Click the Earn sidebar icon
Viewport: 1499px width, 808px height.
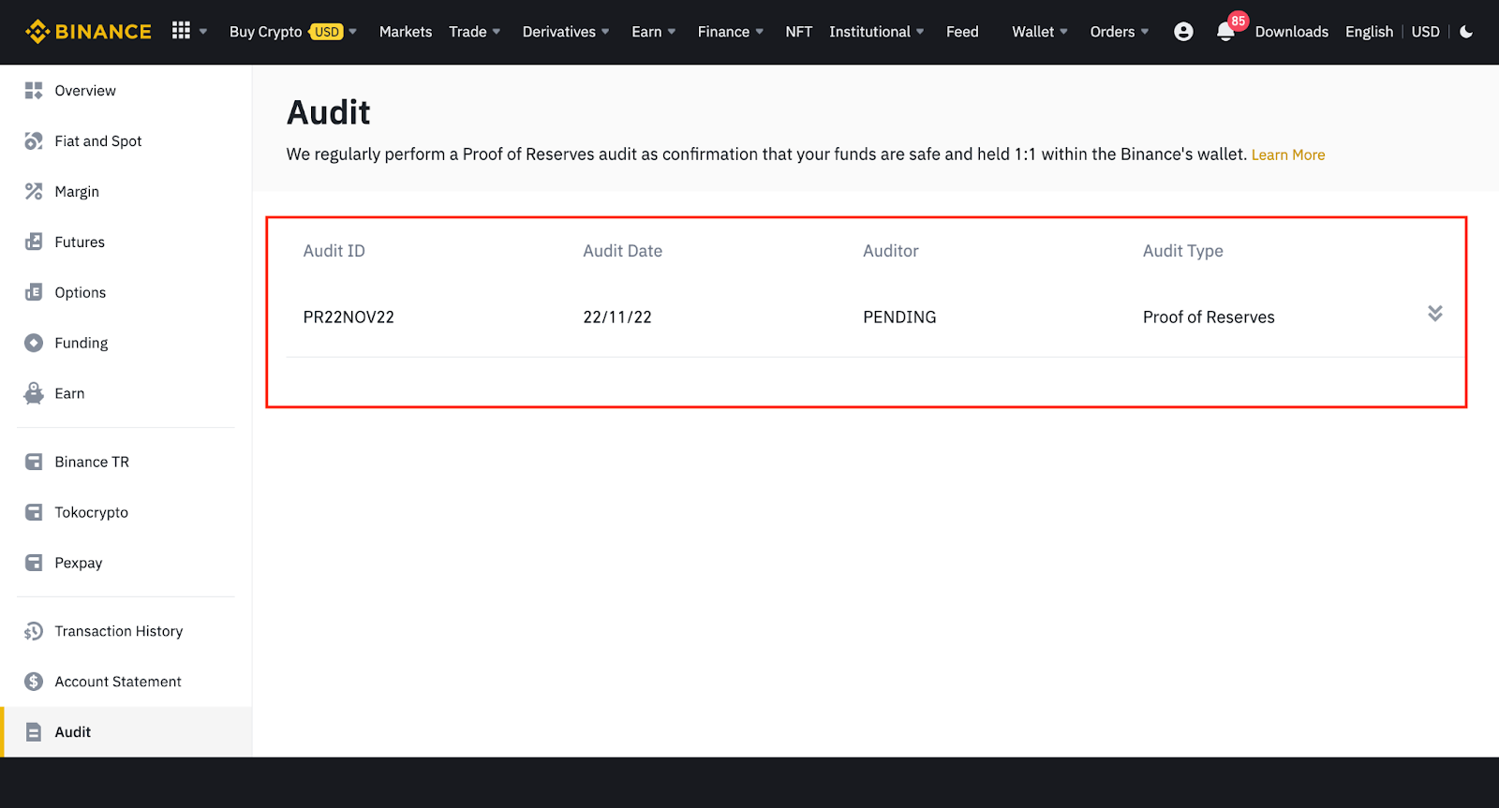click(x=34, y=394)
